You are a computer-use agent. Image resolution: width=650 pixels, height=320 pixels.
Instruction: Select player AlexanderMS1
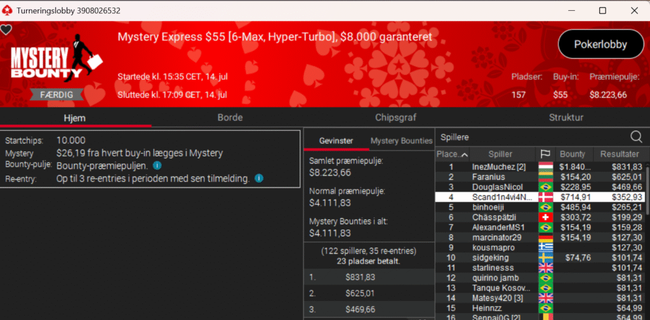tap(540, 227)
